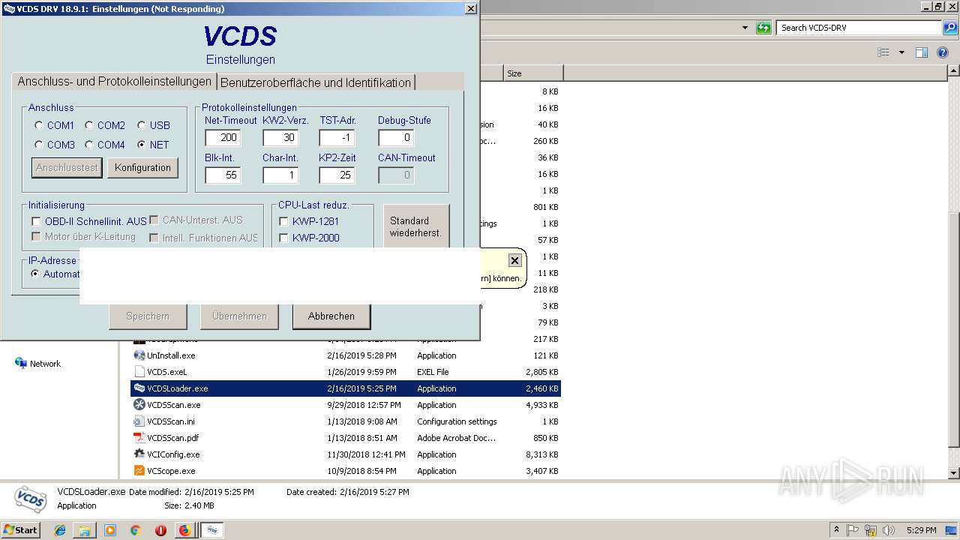Click the VCScope.exe file icon
Image resolution: width=960 pixels, height=540 pixels.
[x=139, y=471]
